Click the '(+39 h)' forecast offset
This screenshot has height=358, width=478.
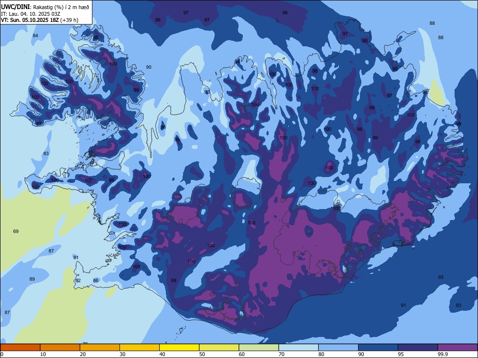tap(69, 20)
